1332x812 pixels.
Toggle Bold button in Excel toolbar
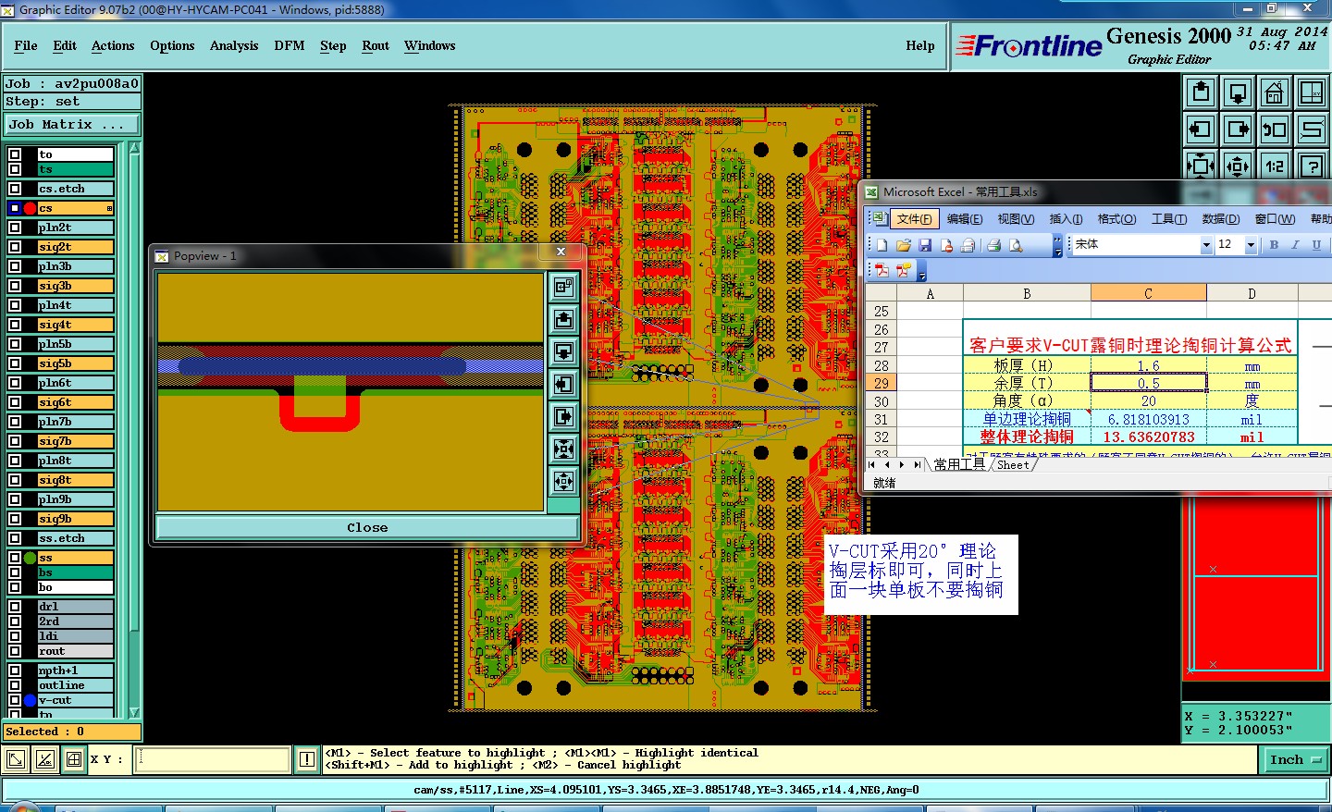point(1274,245)
